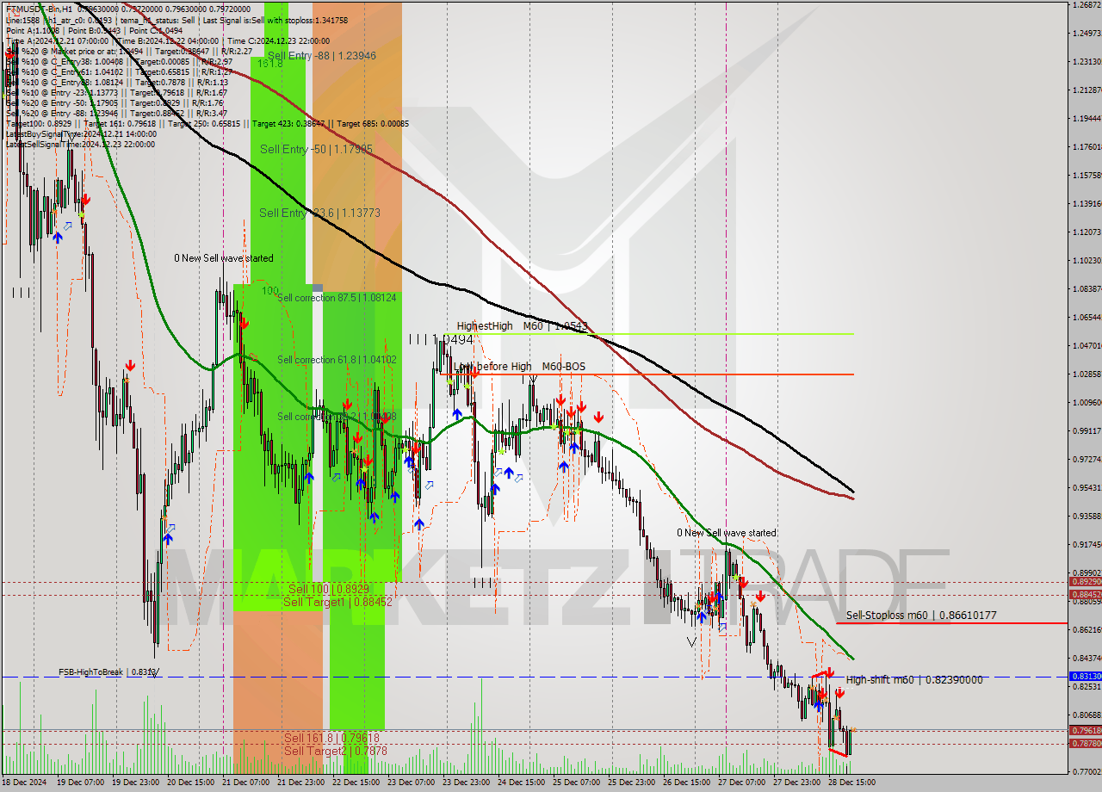Click '24 Dec 15:00' on the time axis
This screenshot has height=792, width=1102.
click(522, 783)
